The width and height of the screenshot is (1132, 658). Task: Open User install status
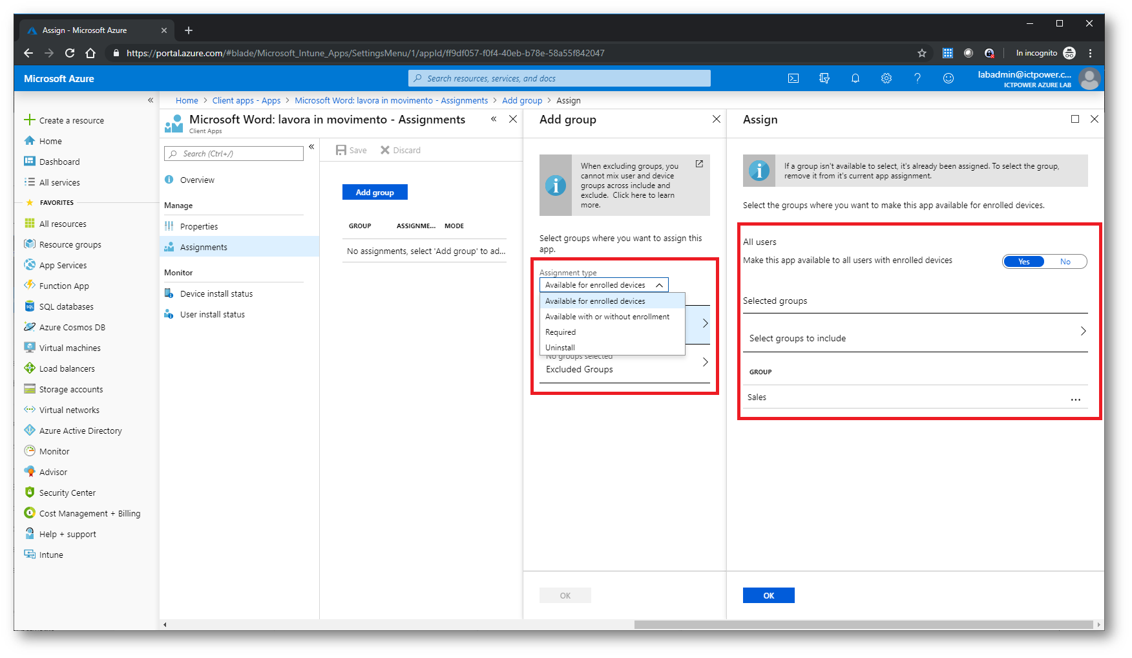coord(239,314)
